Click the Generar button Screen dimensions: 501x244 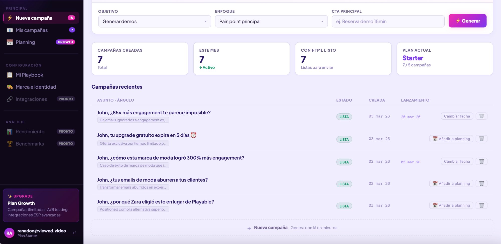(x=467, y=21)
